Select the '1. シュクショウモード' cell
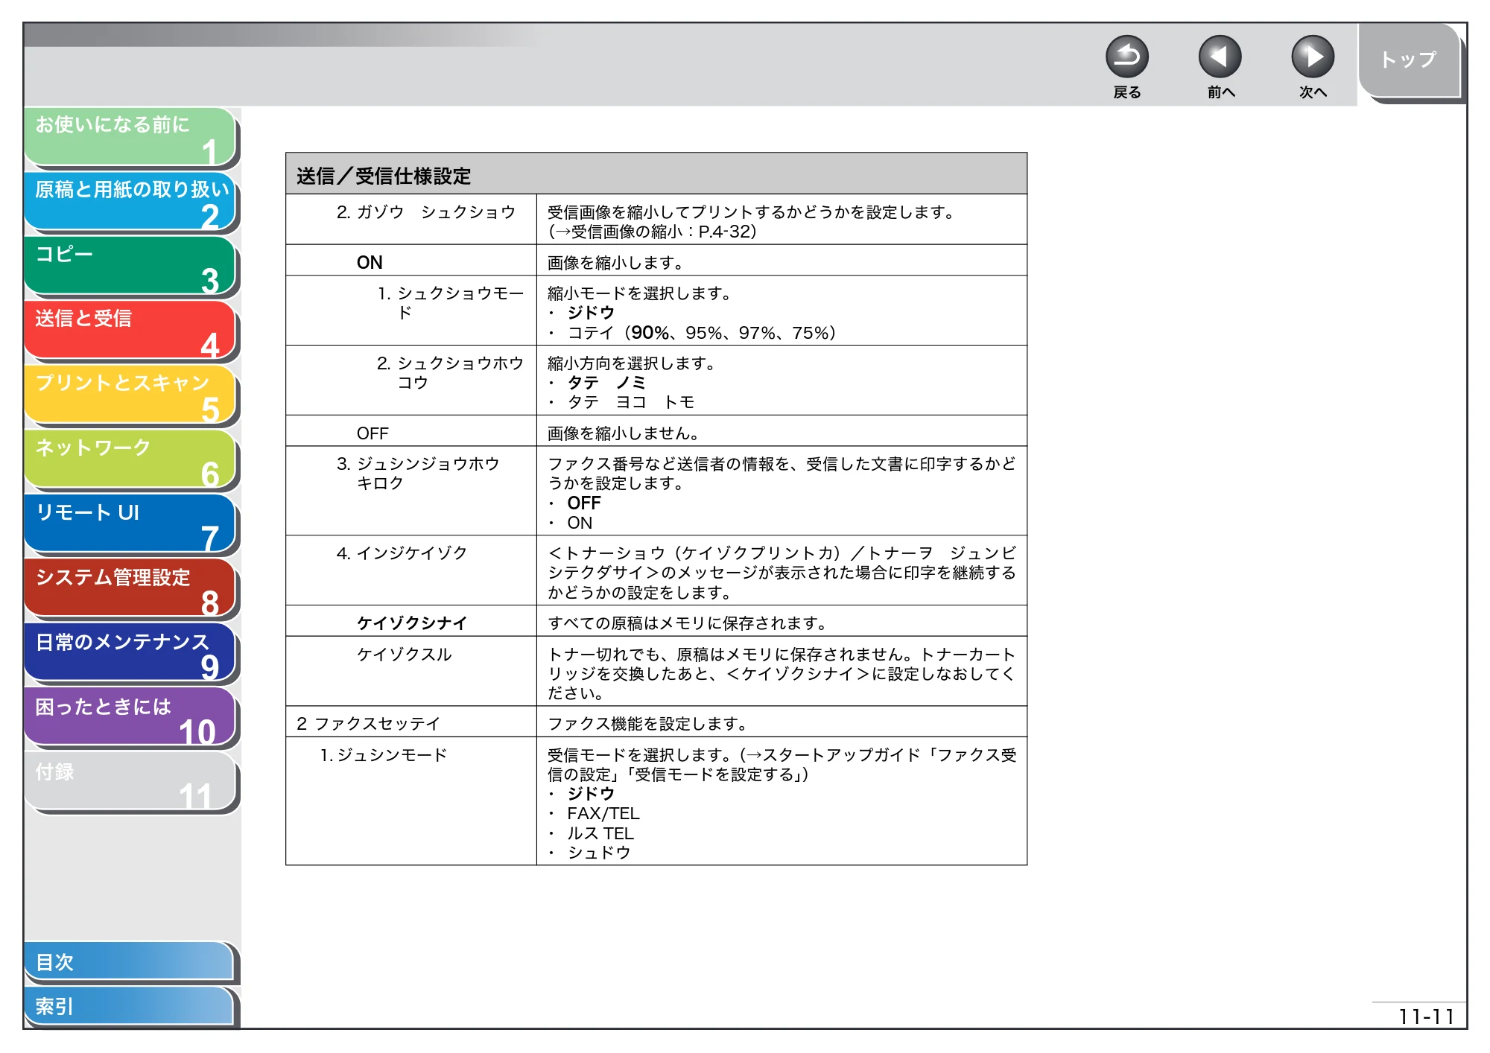Viewport: 1490px width, 1053px height. coord(411,311)
